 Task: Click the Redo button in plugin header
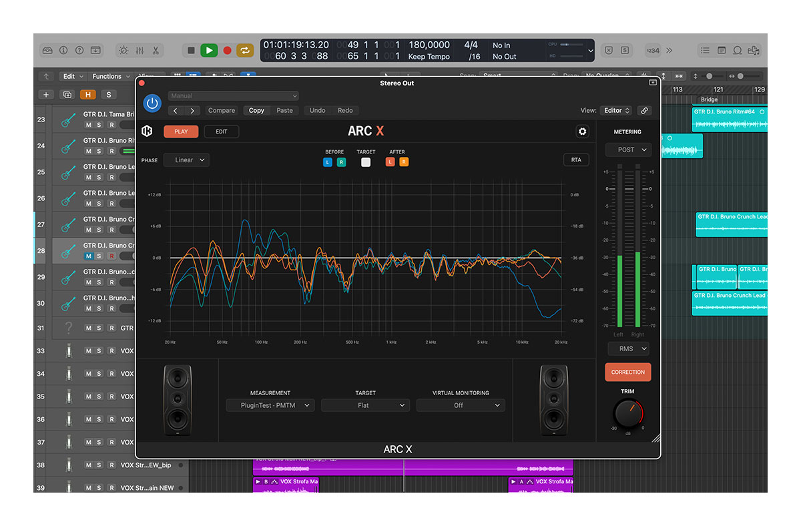click(x=345, y=110)
